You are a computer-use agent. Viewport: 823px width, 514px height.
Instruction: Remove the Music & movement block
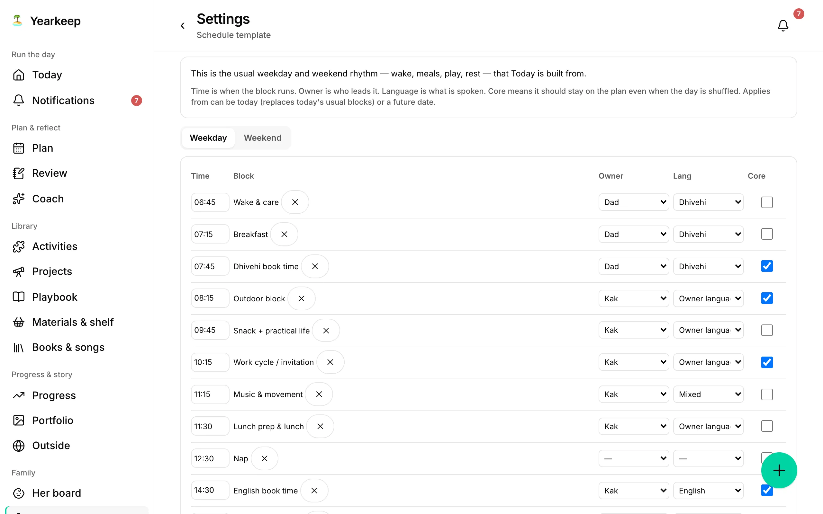319,394
